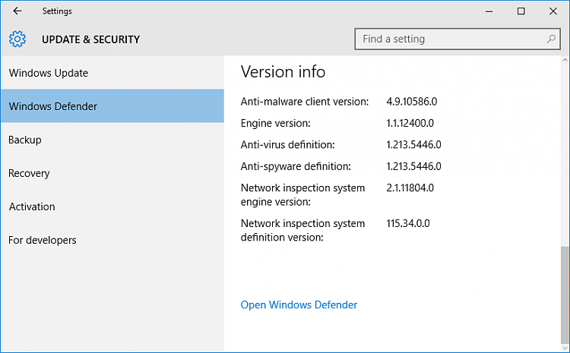This screenshot has width=570, height=353.
Task: Click the search magnifier icon
Action: [551, 39]
